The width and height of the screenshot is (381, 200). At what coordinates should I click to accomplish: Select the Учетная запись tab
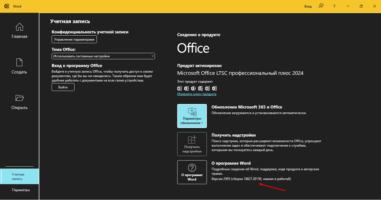pyautogui.click(x=19, y=176)
